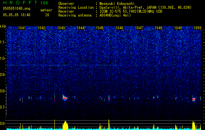Click the meteor echo just after 1045
205x130 pixels.
tap(109, 98)
